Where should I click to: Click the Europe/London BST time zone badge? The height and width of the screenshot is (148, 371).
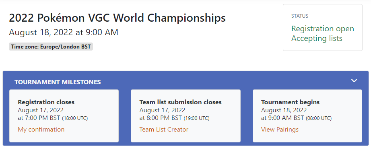tap(51, 47)
